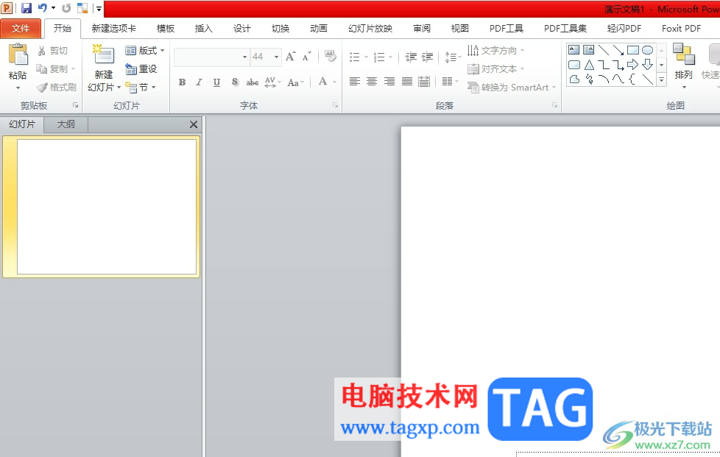The image size is (720, 457).
Task: Switch to the 动画 (Animations) ribbon tab
Action: (318, 29)
